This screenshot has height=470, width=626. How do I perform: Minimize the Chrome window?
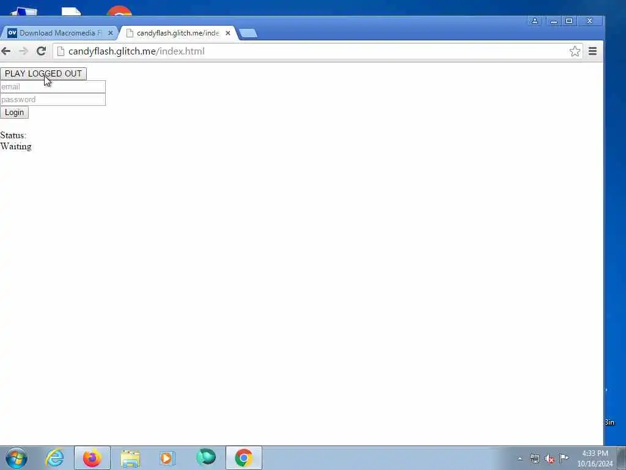pyautogui.click(x=553, y=21)
